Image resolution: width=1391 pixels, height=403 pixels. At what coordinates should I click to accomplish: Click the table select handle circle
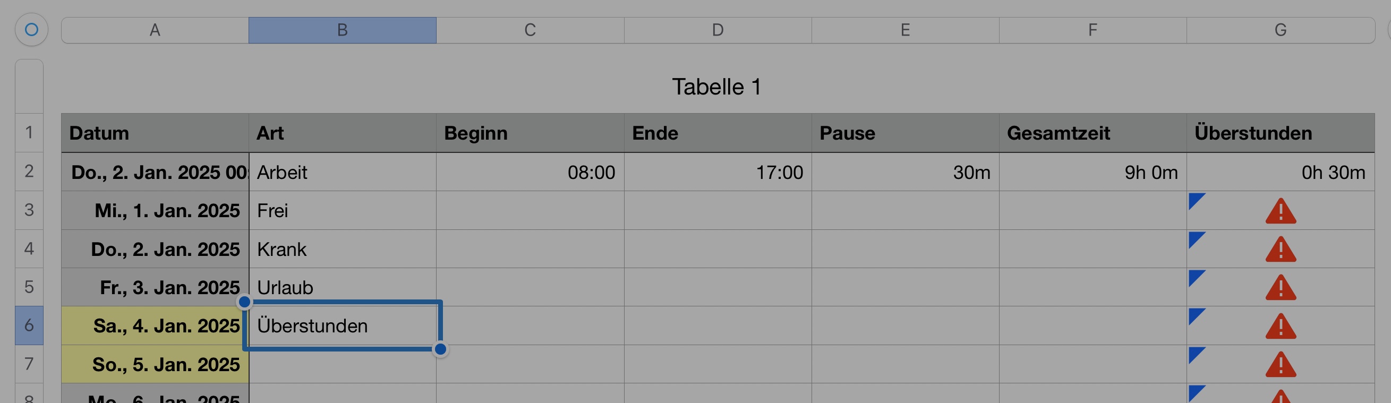[x=31, y=30]
